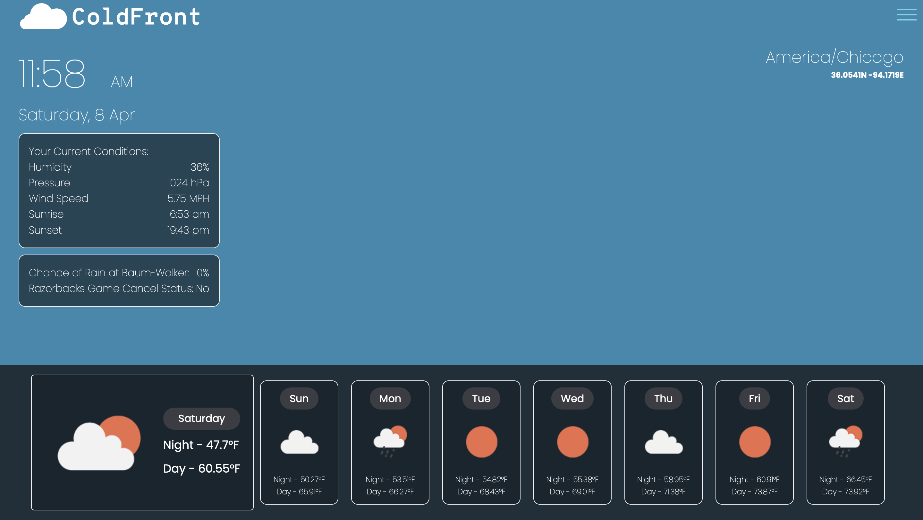The image size is (923, 520).
Task: Click Chance of Rain 0% value
Action: point(203,272)
